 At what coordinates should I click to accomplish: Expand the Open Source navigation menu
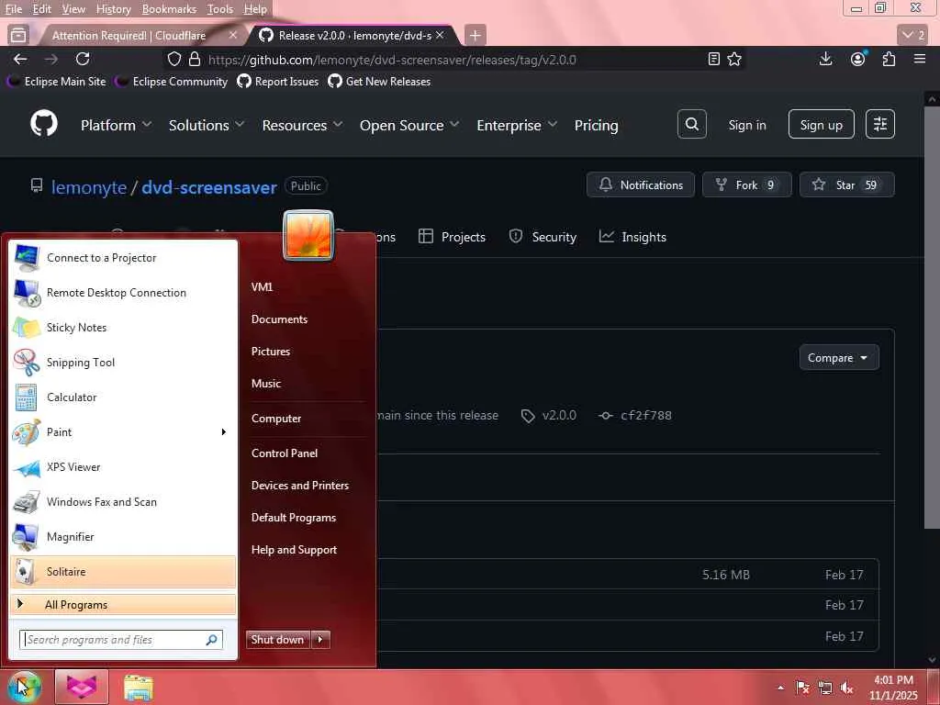tap(409, 125)
